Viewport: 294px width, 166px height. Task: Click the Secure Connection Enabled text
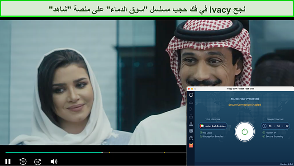point(245,104)
